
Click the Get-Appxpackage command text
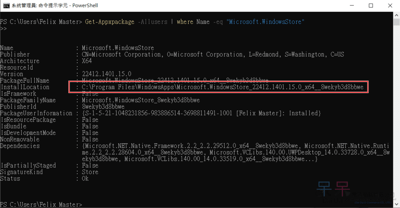[x=110, y=22]
